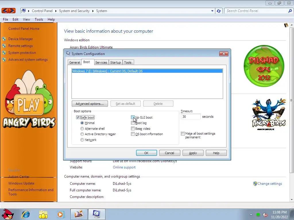Open the Angry Birds Start button
The width and height of the screenshot is (294, 220).
[x=7, y=214]
